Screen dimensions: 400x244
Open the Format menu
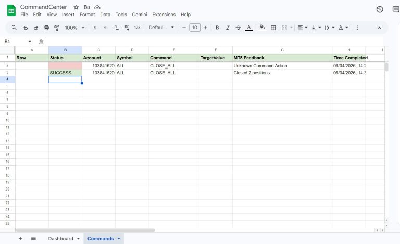[x=87, y=15]
